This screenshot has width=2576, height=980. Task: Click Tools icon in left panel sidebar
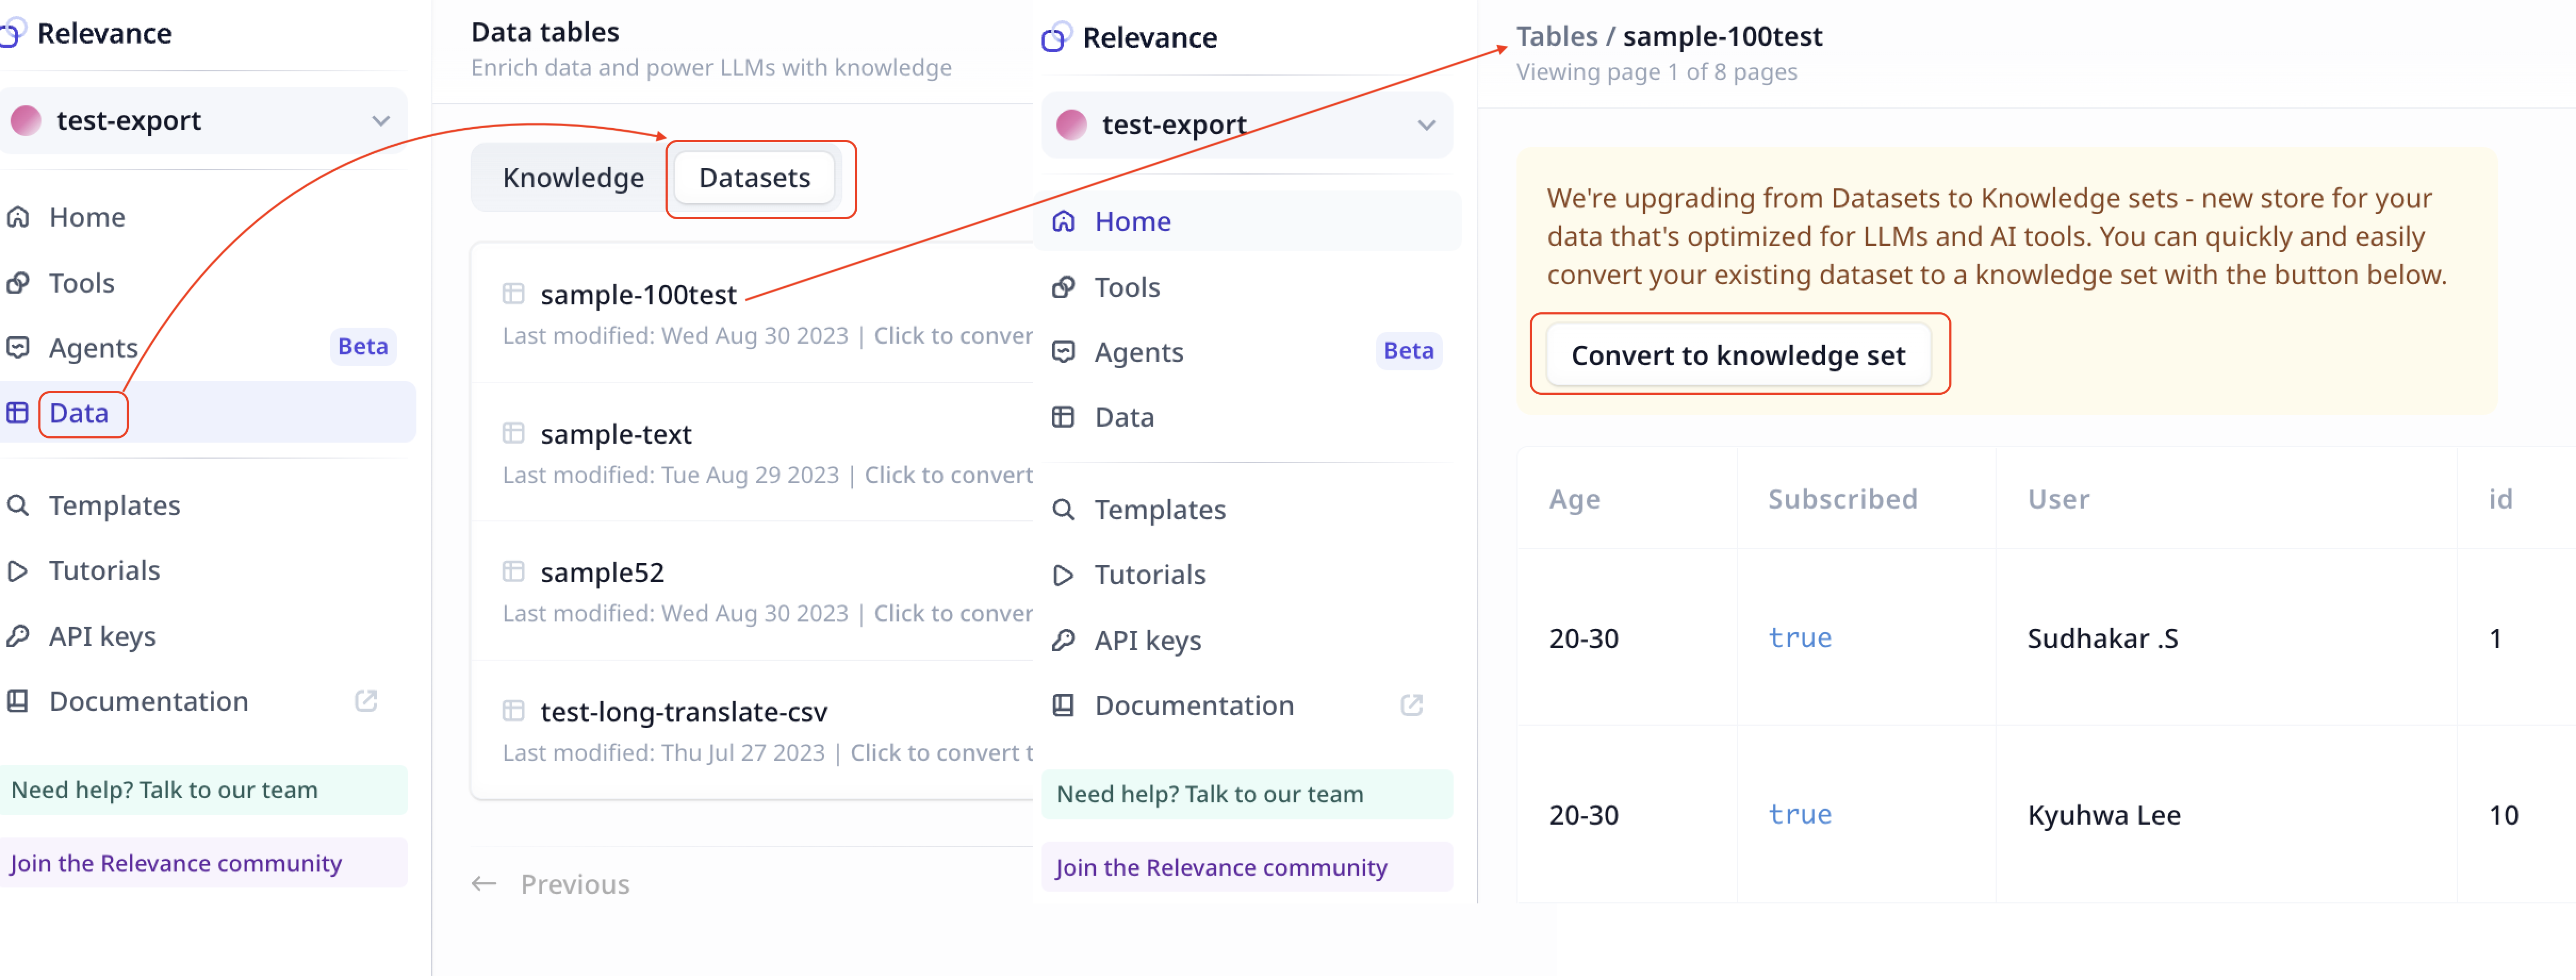coord(18,283)
